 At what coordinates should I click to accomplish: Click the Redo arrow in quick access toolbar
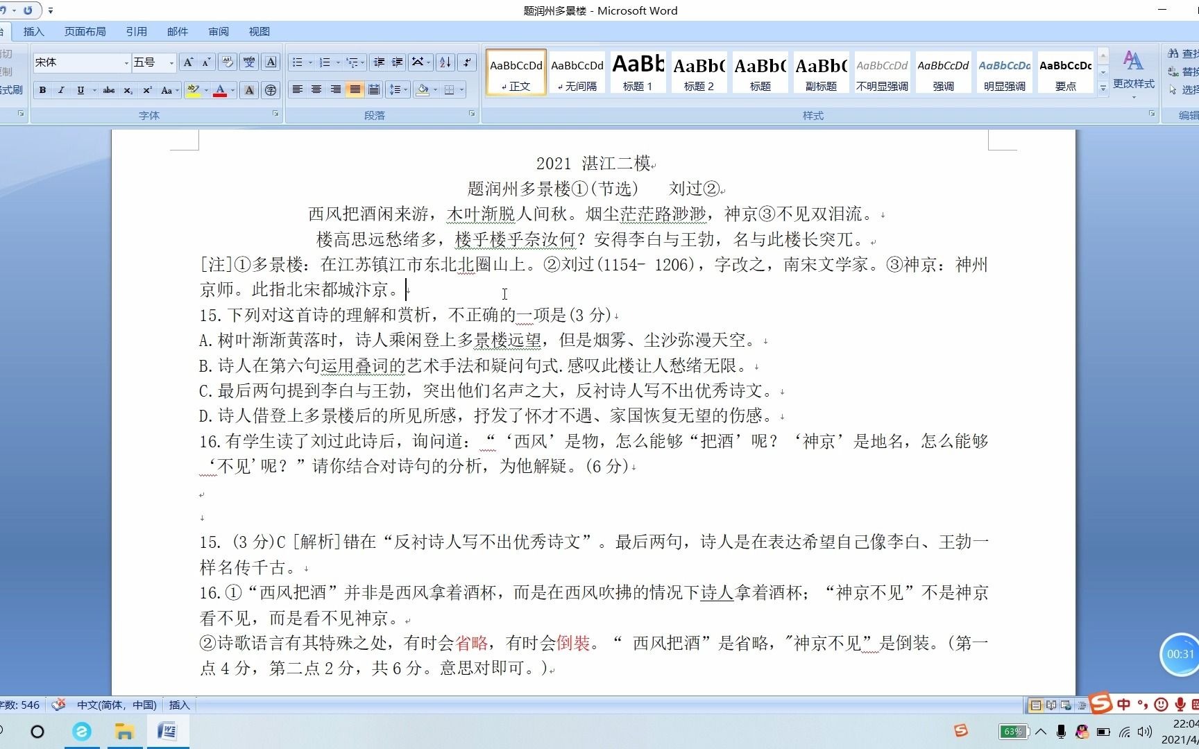pyautogui.click(x=28, y=10)
